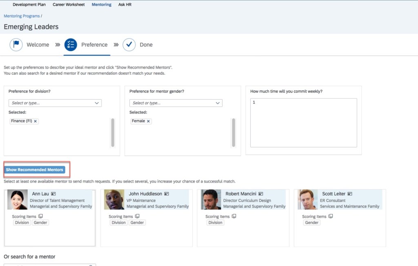This screenshot has width=418, height=266.
Task: Remove the Finance (FI) selected token
Action: coord(36,121)
